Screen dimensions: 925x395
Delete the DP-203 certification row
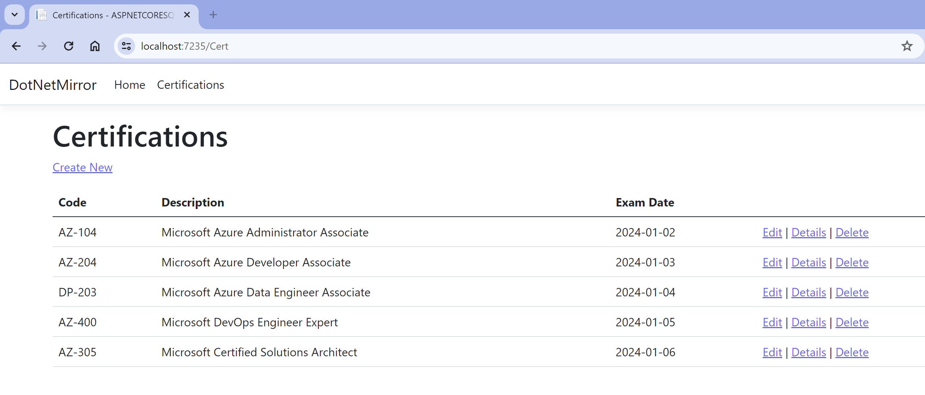point(852,292)
